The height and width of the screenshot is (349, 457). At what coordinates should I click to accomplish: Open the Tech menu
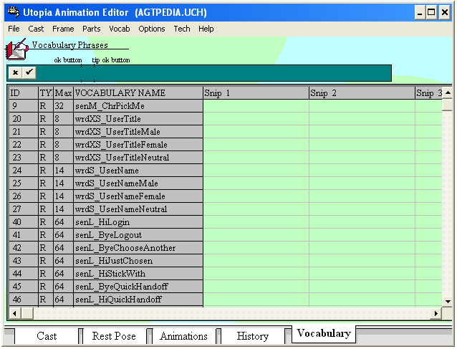(182, 29)
